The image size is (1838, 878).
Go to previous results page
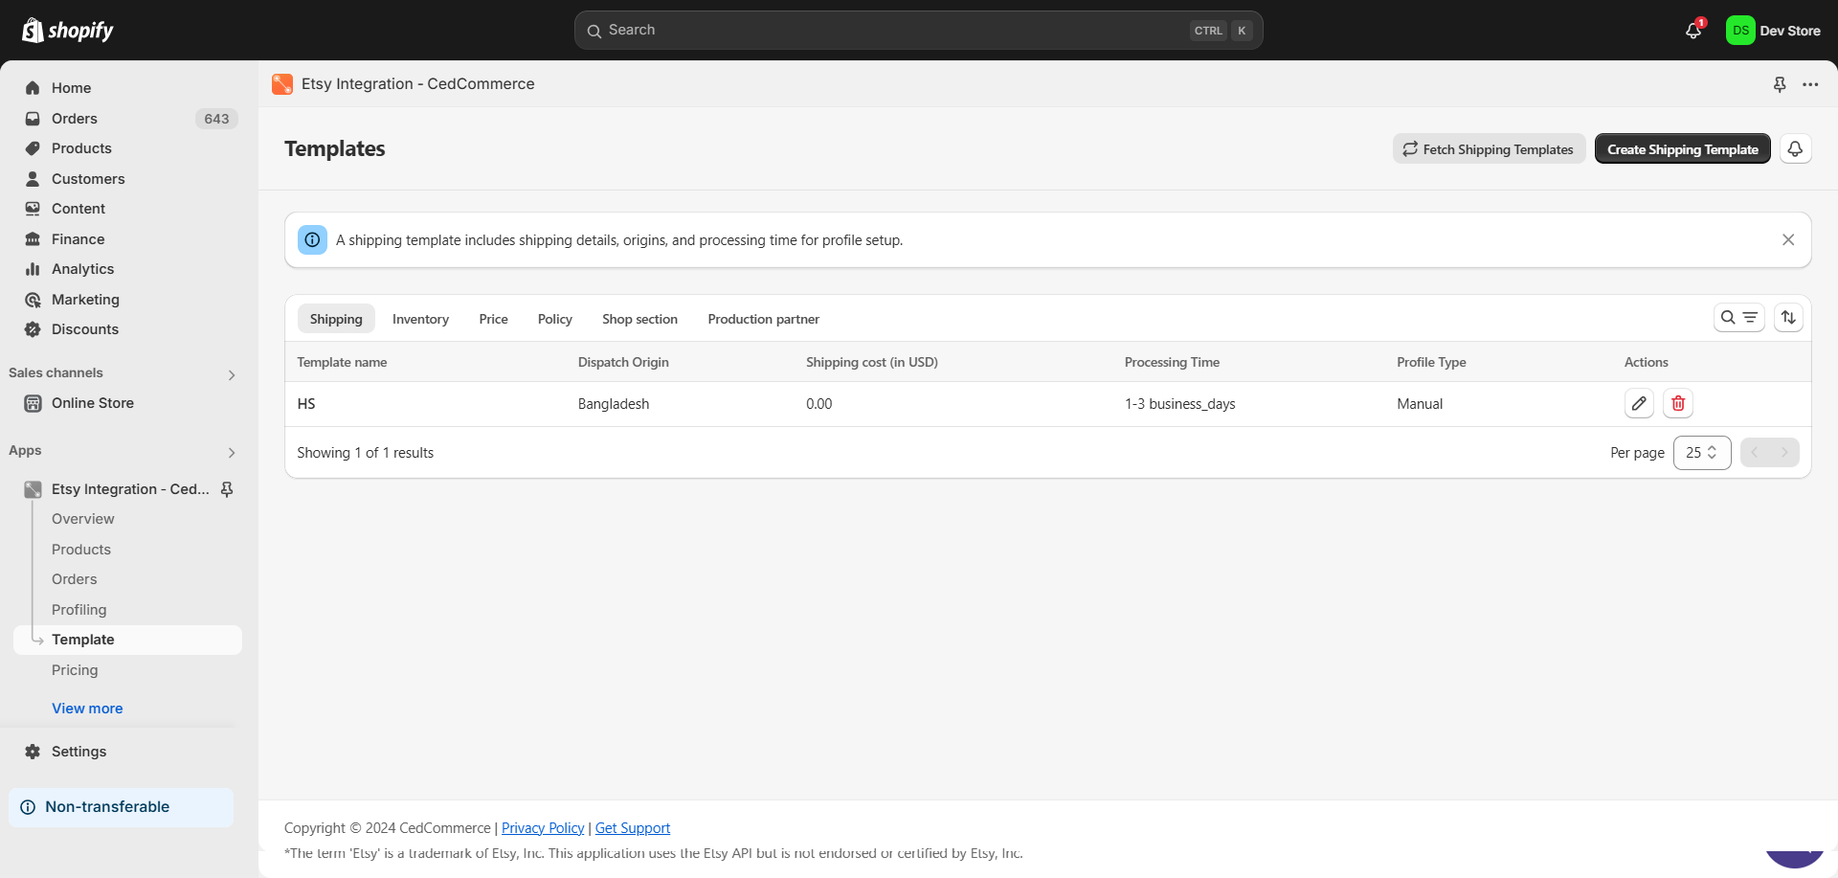(1755, 453)
